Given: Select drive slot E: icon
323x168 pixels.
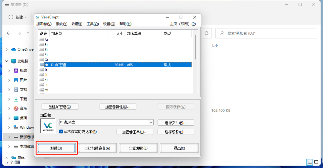Looking at the screenshot, I should tap(42, 50).
